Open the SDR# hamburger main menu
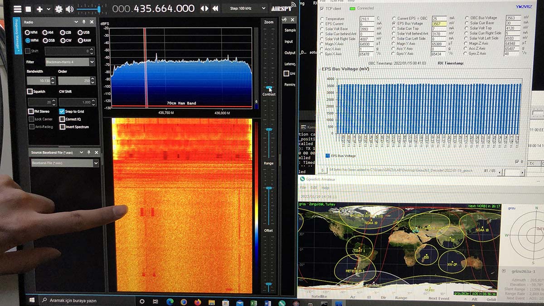The width and height of the screenshot is (544, 306). (x=17, y=9)
